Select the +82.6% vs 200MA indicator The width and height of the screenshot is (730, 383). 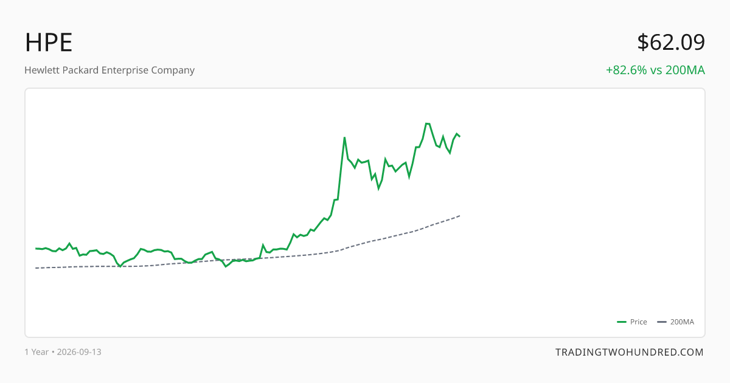coord(655,70)
